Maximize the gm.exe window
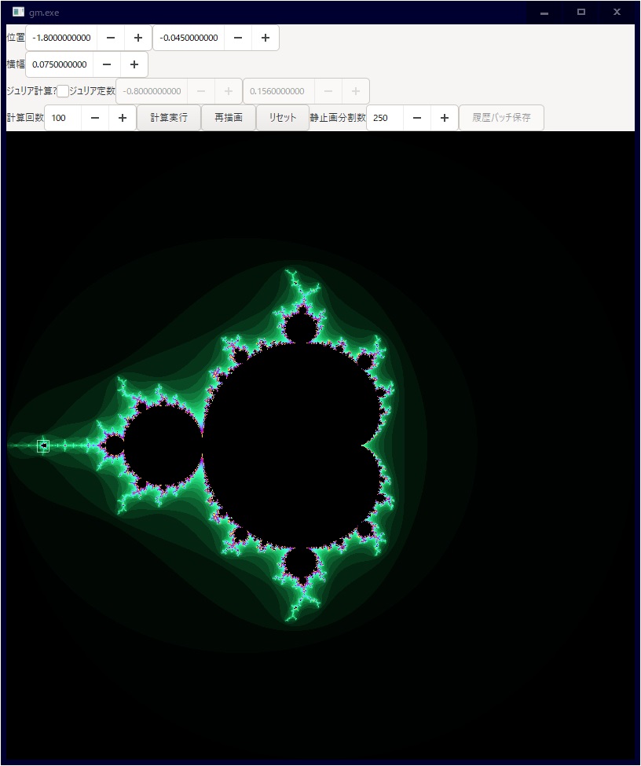Image resolution: width=641 pixels, height=766 pixels. coord(581,12)
